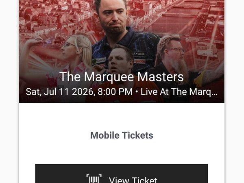Open the View Ticket button
The image size is (244, 183).
122,174
